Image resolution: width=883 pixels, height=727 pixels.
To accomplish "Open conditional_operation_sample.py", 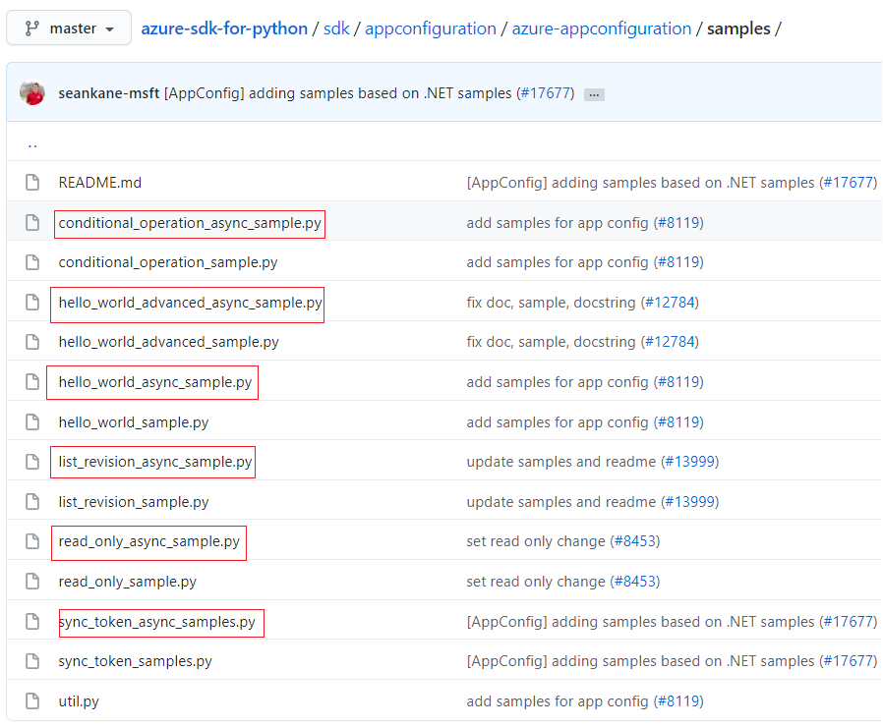I will (168, 262).
